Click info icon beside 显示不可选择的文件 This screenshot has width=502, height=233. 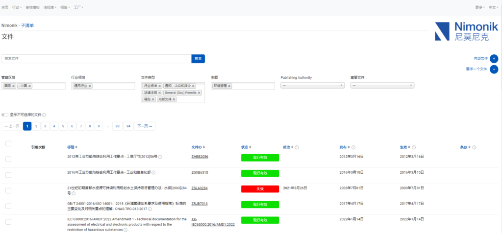(x=44, y=115)
